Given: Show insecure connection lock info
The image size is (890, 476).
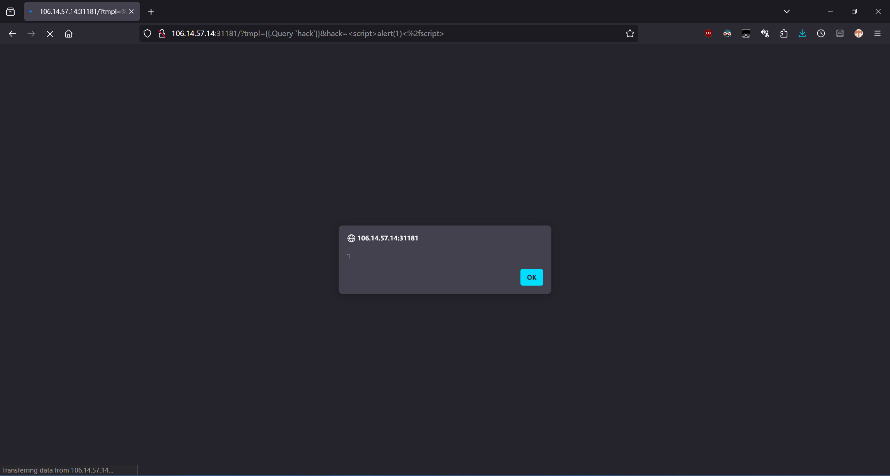Looking at the screenshot, I should click(162, 33).
